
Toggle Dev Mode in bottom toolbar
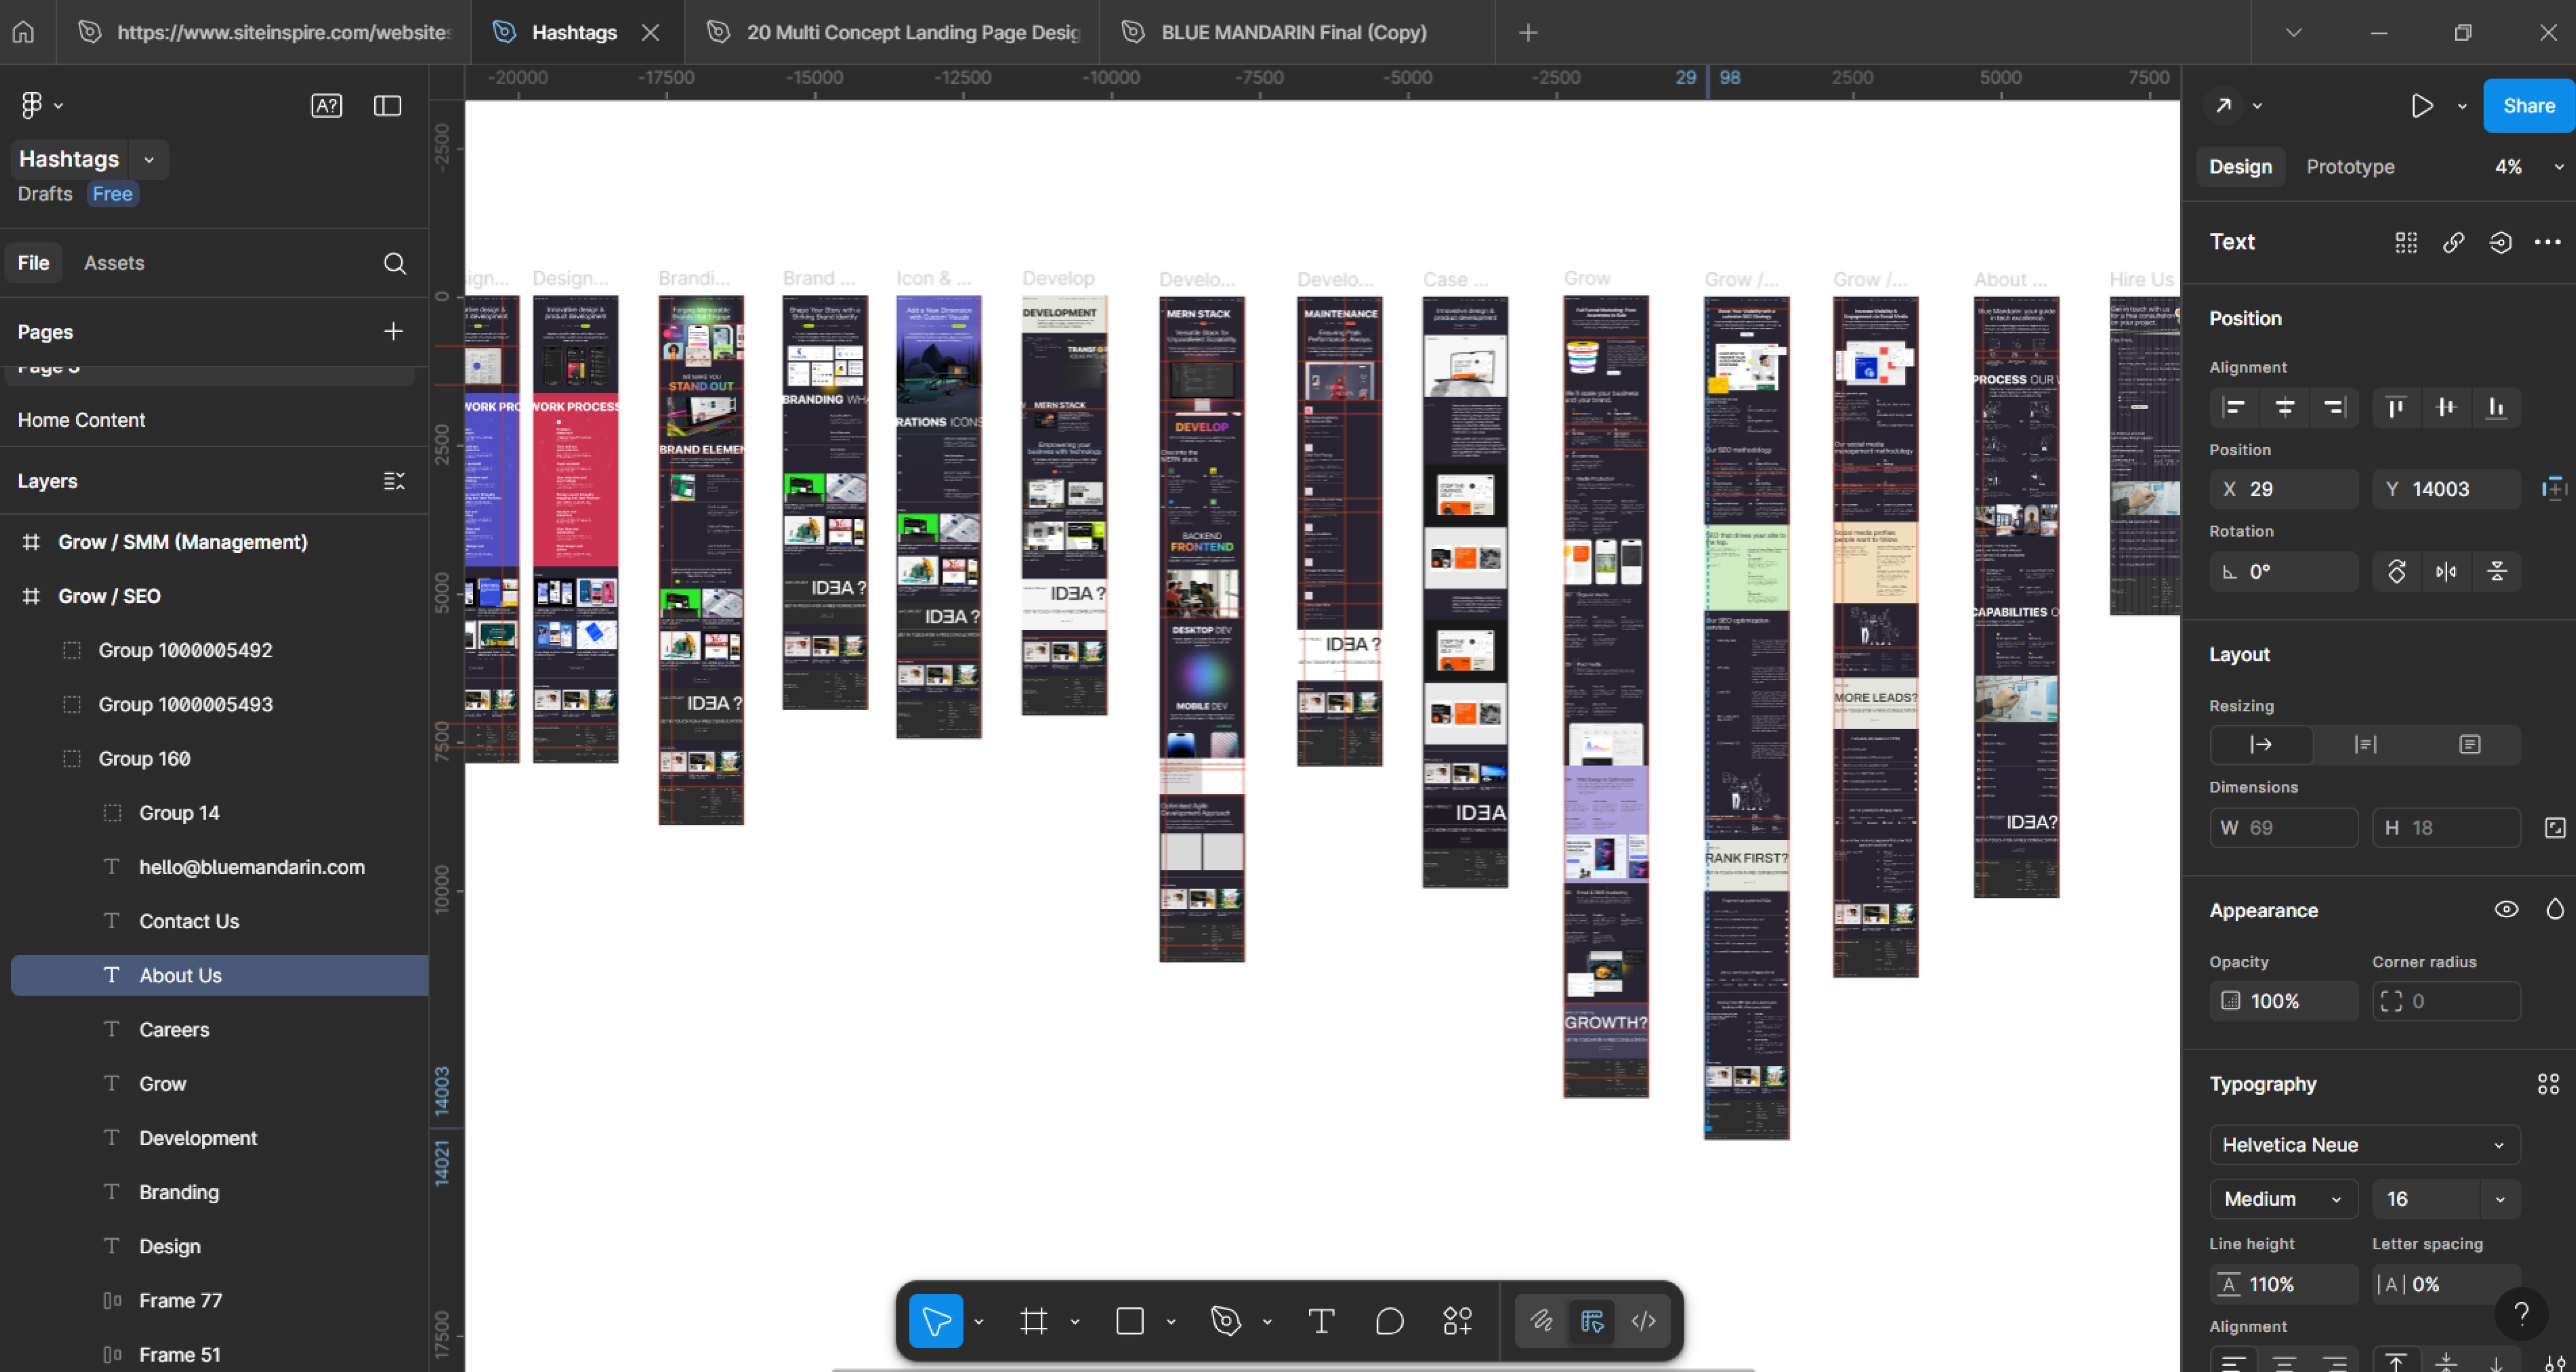(1643, 1321)
